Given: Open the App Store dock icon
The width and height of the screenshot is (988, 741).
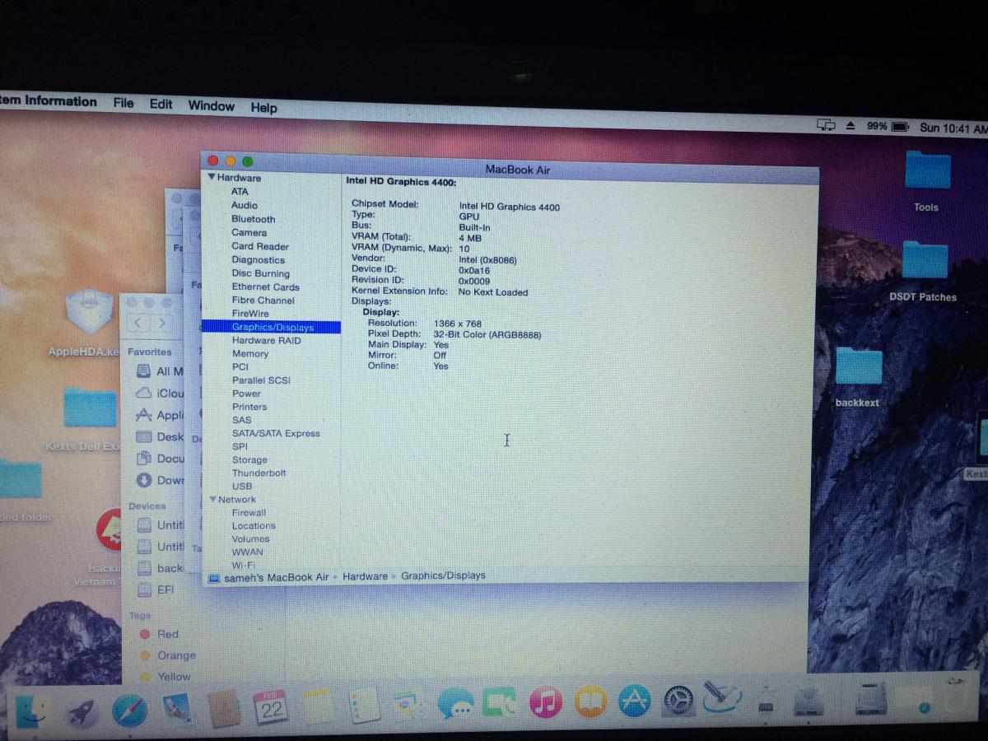Looking at the screenshot, I should click(635, 701).
